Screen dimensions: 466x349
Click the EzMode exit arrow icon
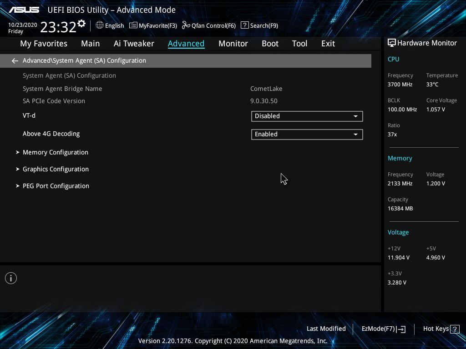(x=401, y=329)
